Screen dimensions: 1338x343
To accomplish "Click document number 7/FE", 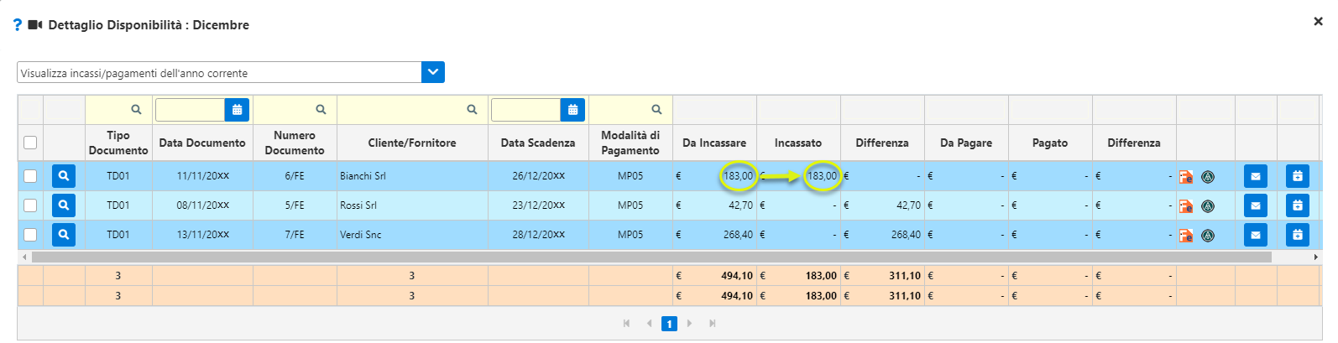I will pyautogui.click(x=295, y=235).
